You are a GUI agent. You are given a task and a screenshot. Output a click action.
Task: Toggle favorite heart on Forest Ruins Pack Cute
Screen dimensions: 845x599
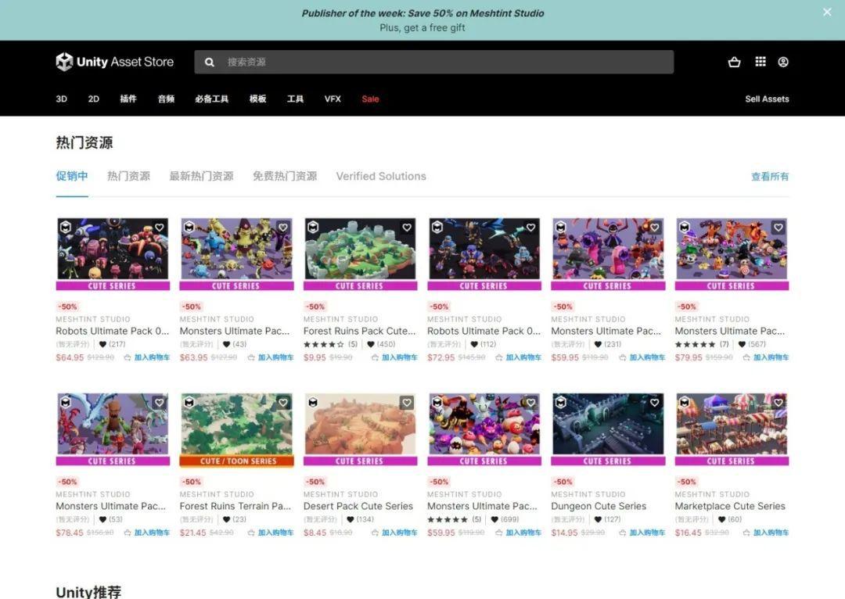(407, 228)
